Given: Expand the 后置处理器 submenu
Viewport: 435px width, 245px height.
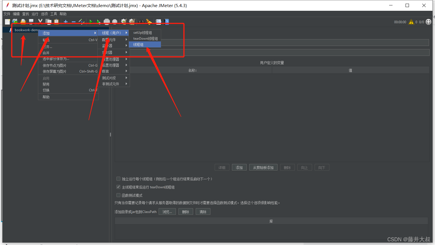Looking at the screenshot, I should (x=114, y=65).
